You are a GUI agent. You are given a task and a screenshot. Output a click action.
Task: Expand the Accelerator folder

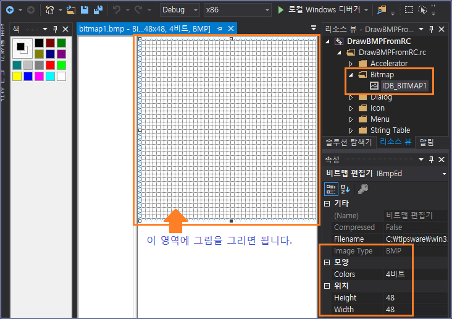(x=351, y=64)
